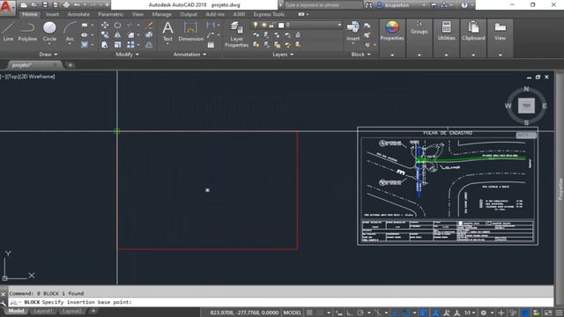Toggle the workspace switching gear in status bar

pyautogui.click(x=484, y=313)
